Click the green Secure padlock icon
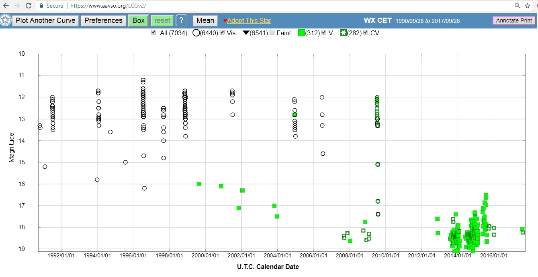Image resolution: width=538 pixels, height=277 pixels. coord(41,6)
